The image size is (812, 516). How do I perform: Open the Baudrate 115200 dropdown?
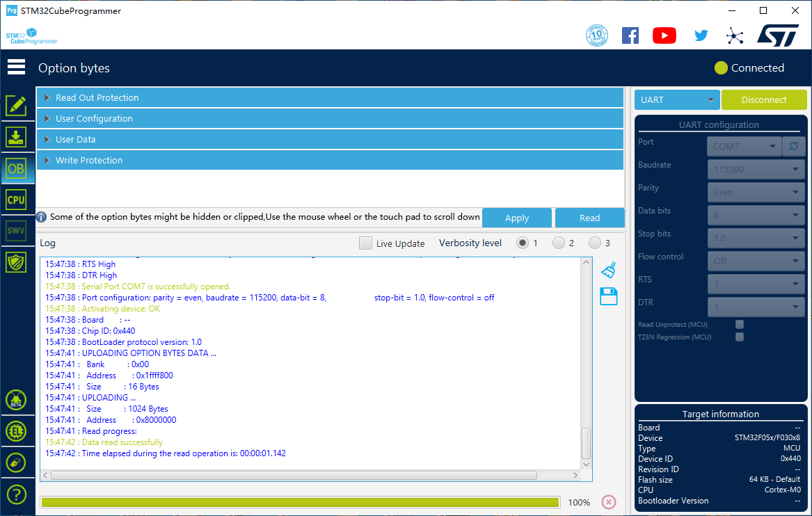(756, 169)
